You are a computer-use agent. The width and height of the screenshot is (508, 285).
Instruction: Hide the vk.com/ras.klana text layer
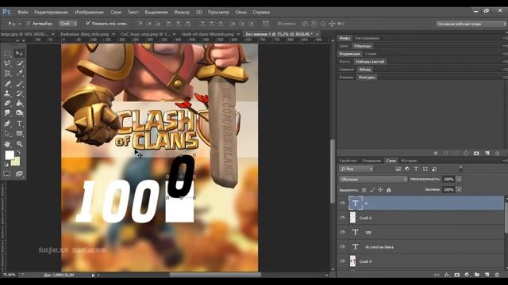(x=342, y=246)
